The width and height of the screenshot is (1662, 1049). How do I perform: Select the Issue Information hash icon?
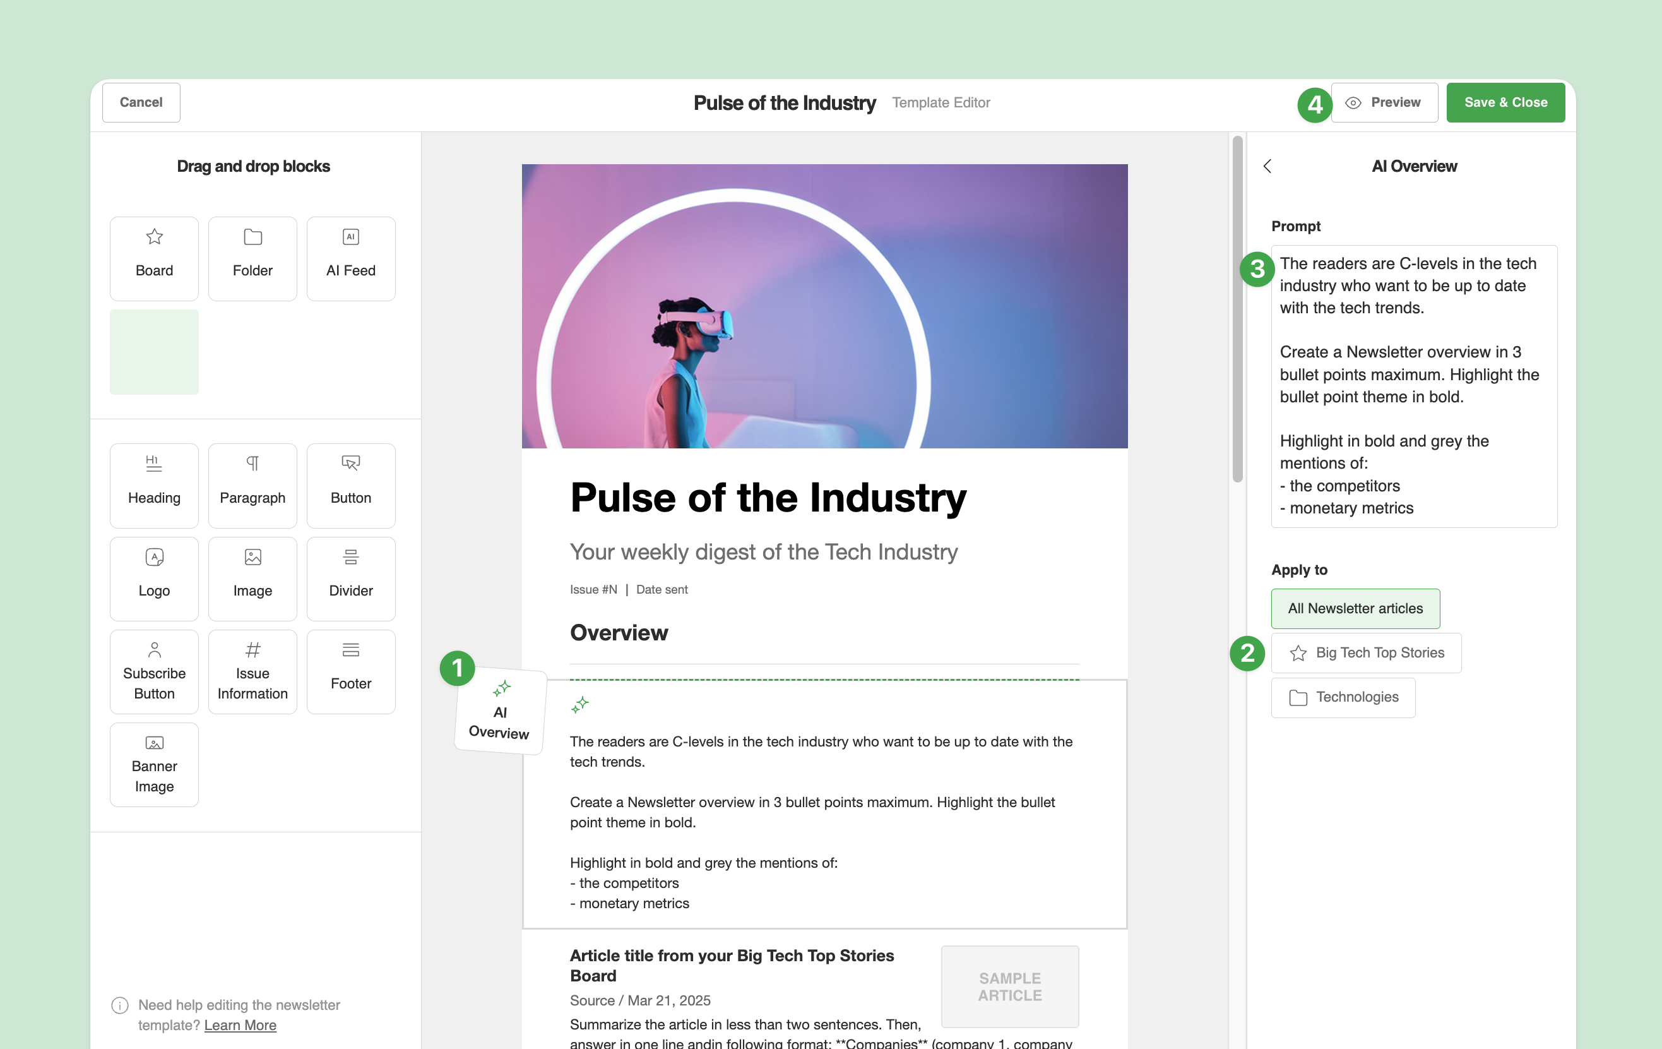coord(252,649)
